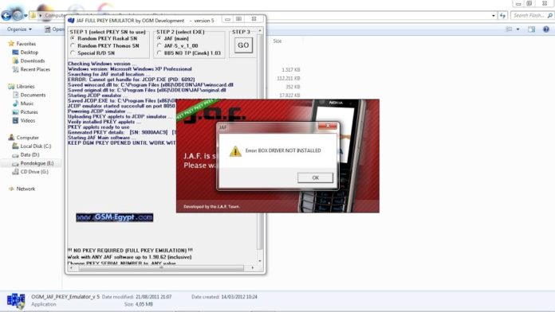The width and height of the screenshot is (555, 312).
Task: Click 'Date modified: 21/08/2011 21:07' in details pane
Action: (136, 297)
